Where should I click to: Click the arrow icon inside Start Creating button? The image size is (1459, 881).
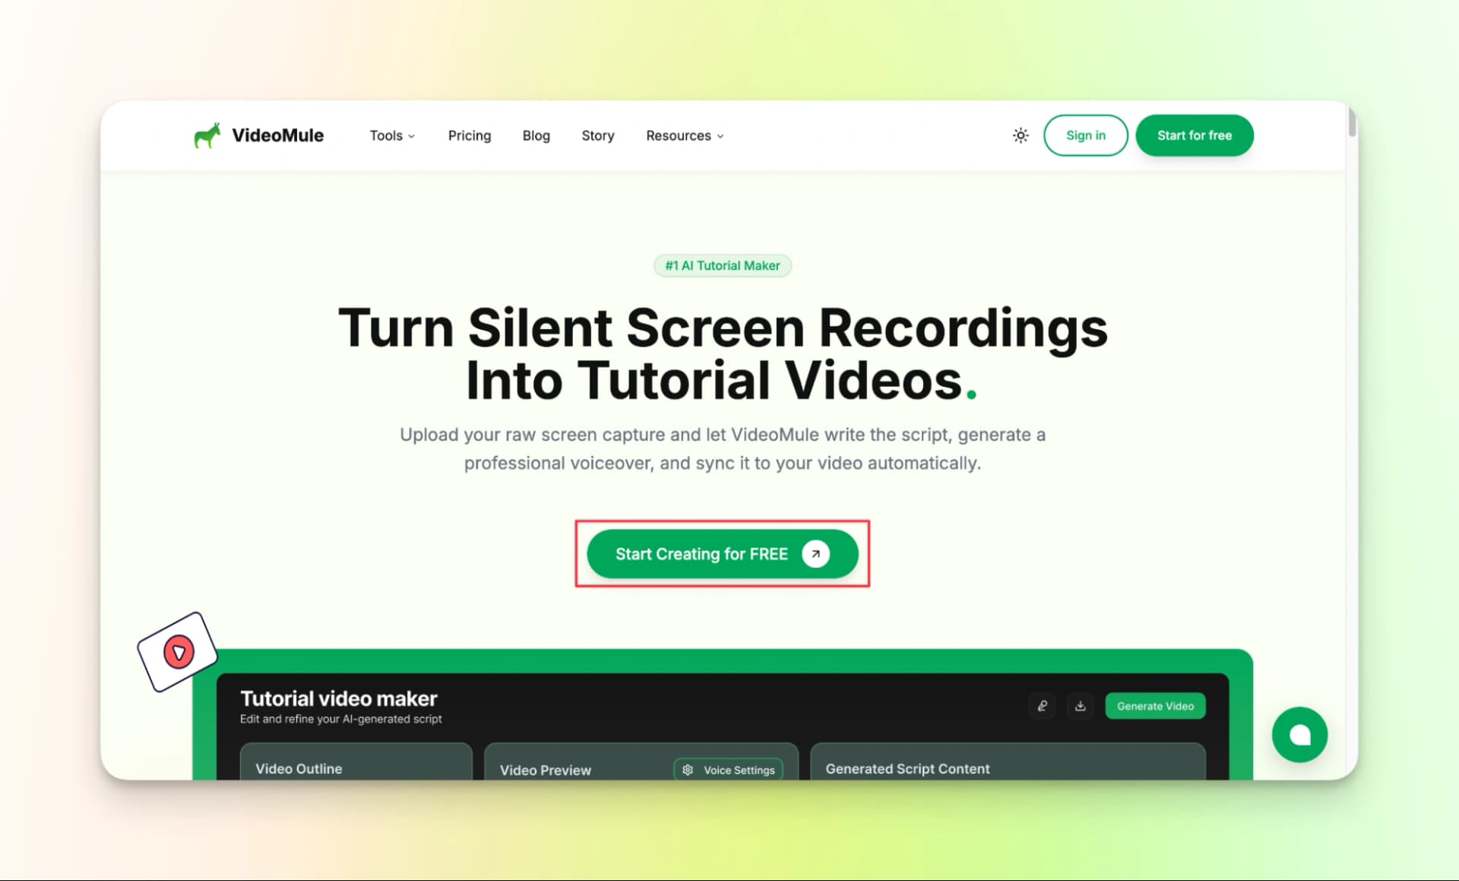tap(815, 554)
